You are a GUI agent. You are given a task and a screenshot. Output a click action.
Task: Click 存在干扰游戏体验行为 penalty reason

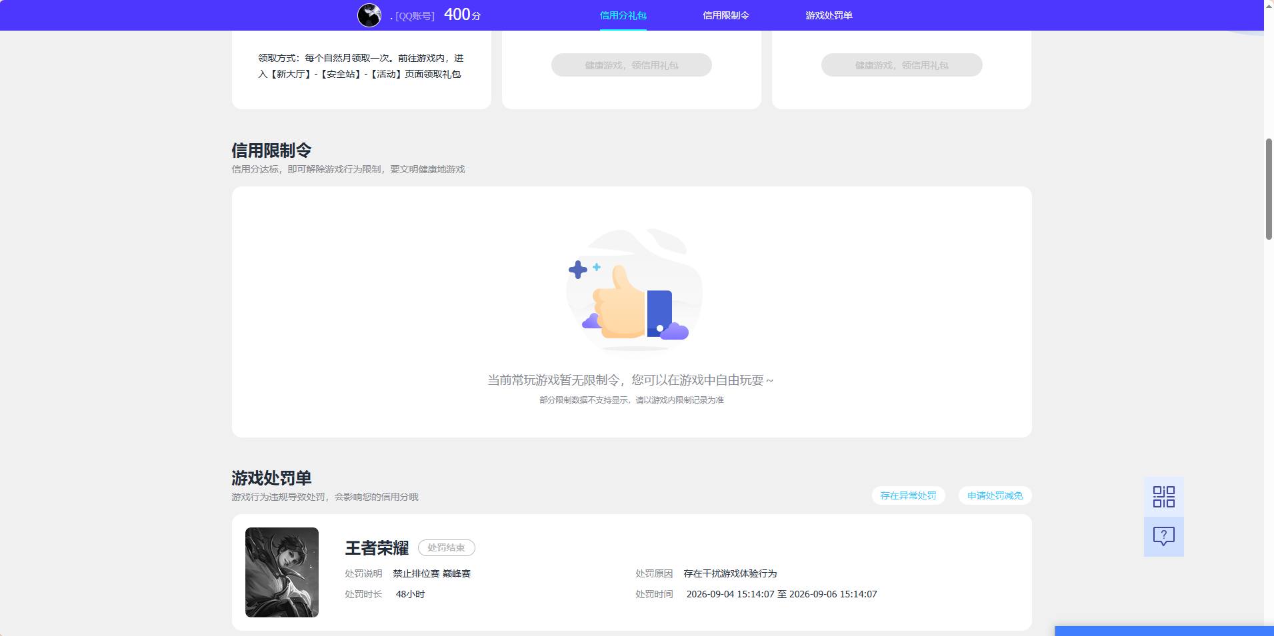(730, 573)
